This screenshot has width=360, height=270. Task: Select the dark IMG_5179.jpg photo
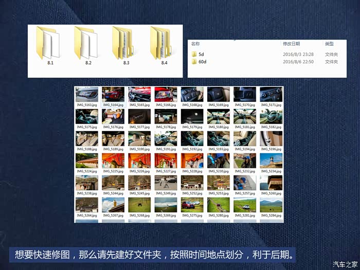[192, 116]
